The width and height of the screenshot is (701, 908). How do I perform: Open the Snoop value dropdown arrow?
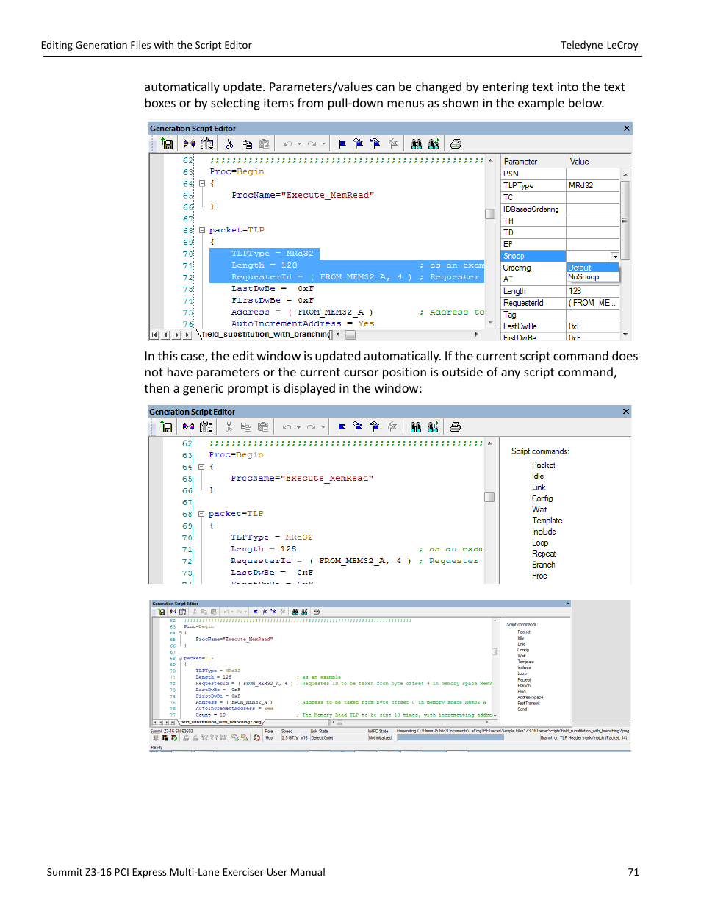[615, 257]
